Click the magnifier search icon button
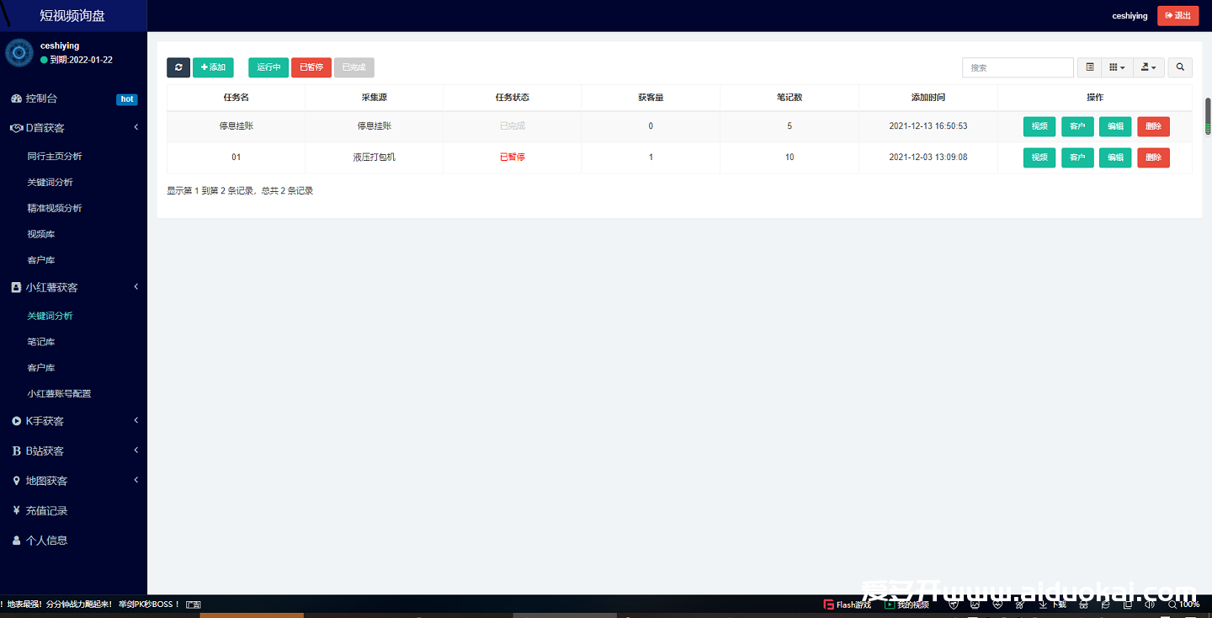 [1180, 67]
